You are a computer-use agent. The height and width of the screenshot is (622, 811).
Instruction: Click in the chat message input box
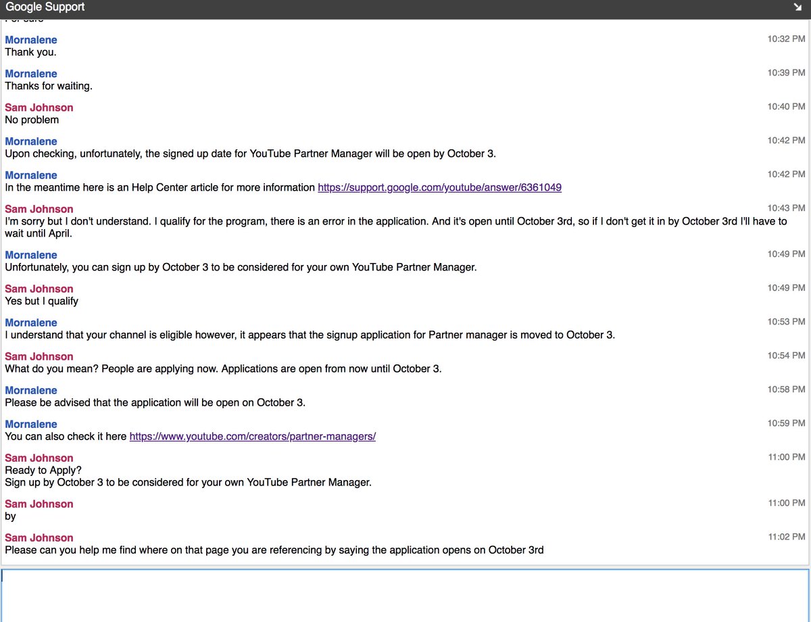(405, 595)
